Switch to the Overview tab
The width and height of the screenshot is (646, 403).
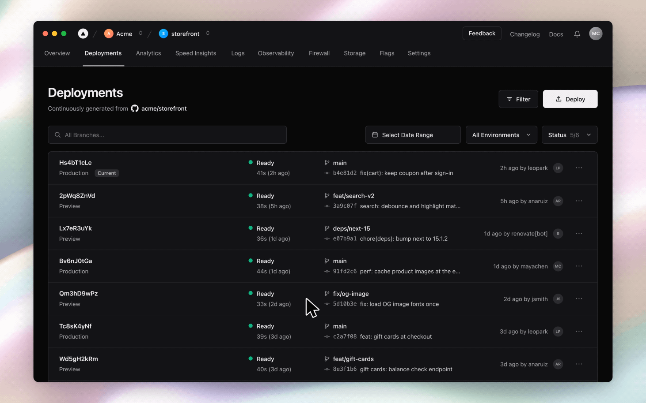pos(57,53)
